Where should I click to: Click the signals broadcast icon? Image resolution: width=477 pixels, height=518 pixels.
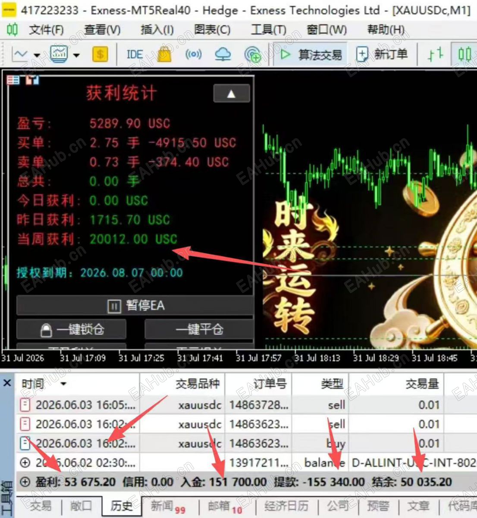[x=193, y=54]
